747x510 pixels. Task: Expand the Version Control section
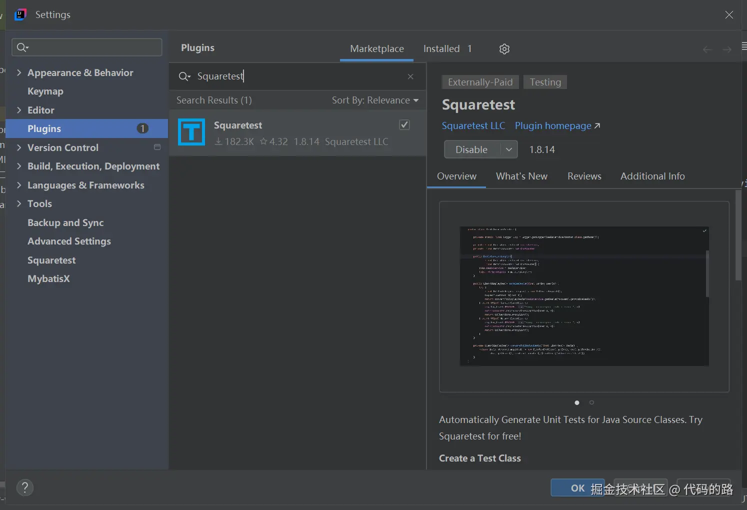pos(19,147)
